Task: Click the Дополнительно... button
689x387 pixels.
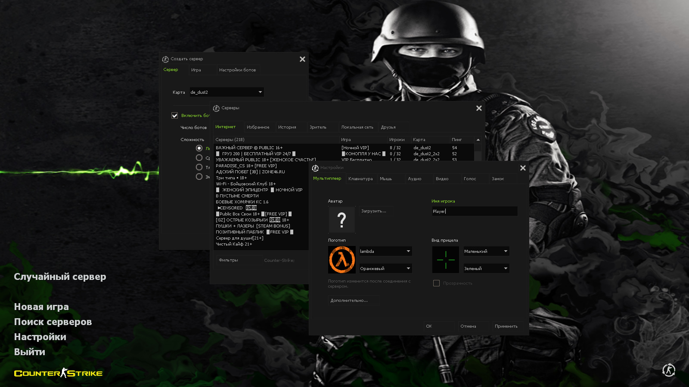Action: (349, 301)
